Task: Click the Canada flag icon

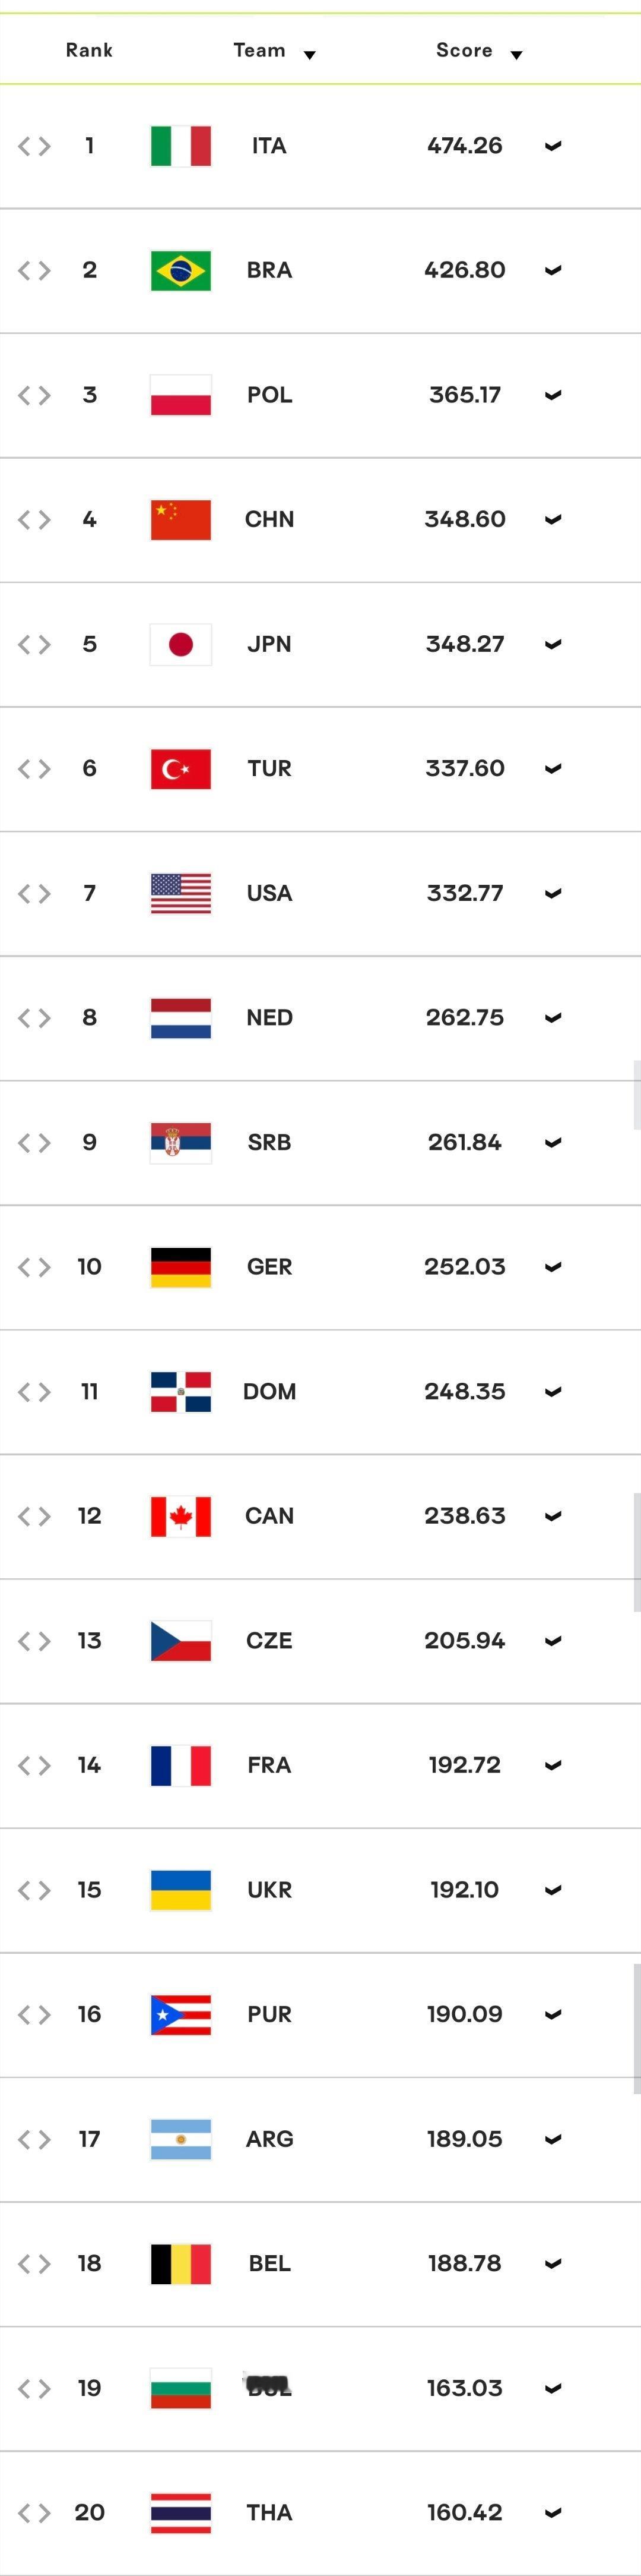Action: pos(180,1516)
